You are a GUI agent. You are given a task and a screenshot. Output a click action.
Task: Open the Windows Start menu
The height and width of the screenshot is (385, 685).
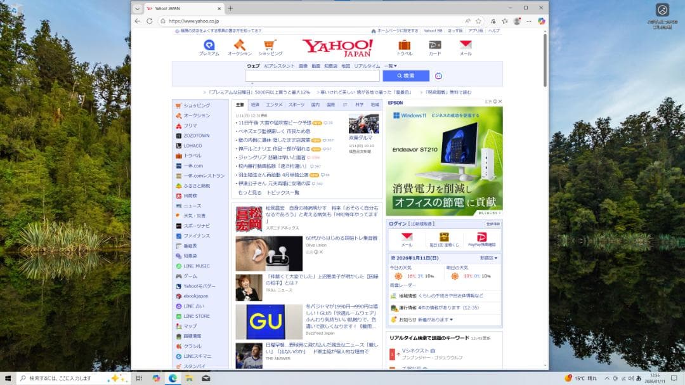pos(8,378)
